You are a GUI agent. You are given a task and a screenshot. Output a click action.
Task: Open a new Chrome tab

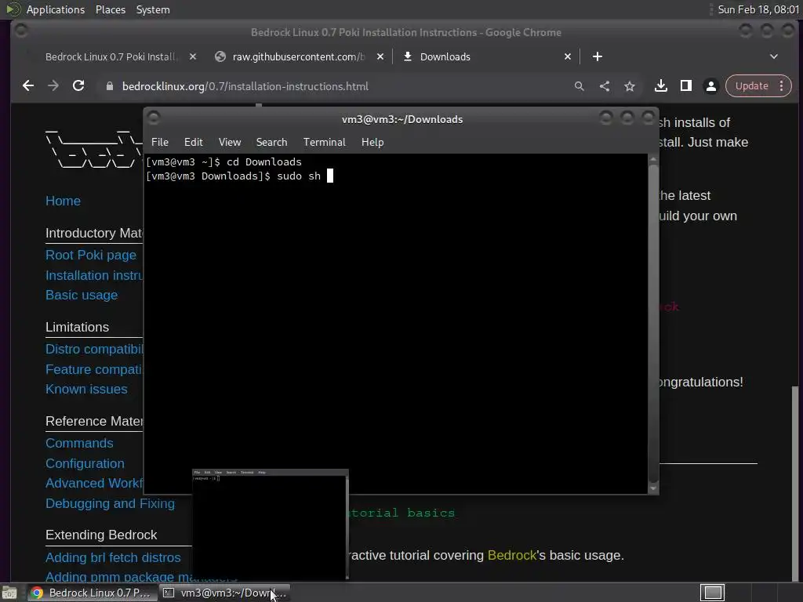coord(597,56)
